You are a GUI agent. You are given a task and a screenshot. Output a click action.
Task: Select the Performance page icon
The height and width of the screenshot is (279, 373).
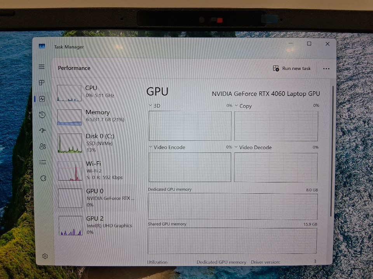(42, 99)
